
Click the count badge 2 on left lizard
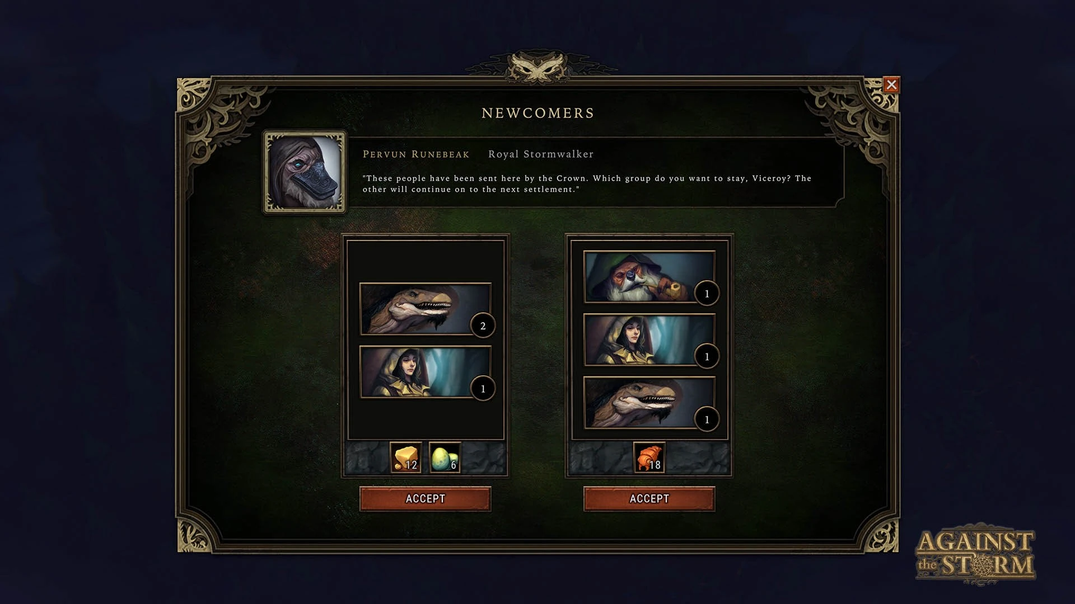pyautogui.click(x=483, y=326)
